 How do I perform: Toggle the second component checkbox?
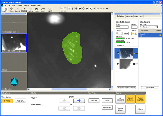[118, 64]
